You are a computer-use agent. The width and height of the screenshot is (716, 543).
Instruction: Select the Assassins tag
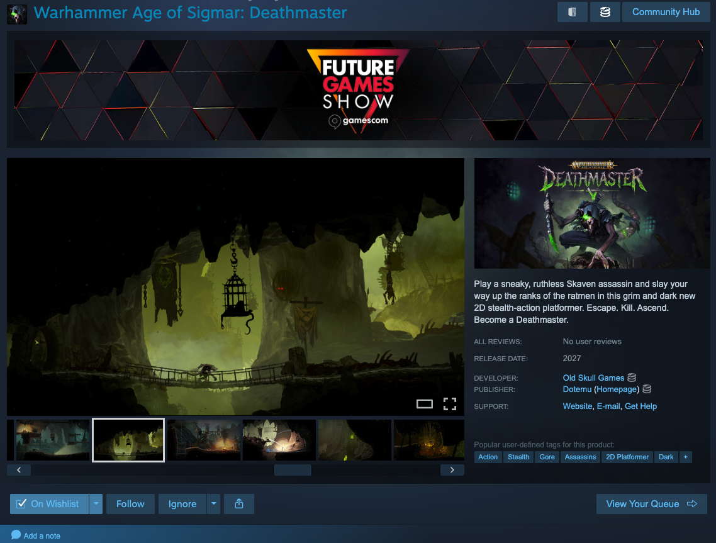580,457
